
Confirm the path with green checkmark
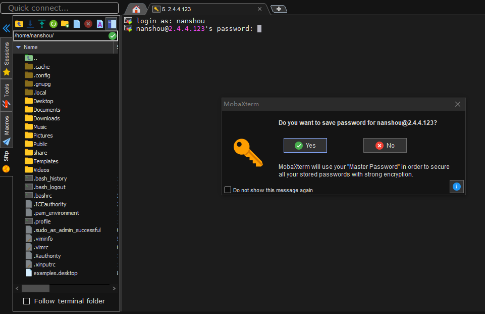point(112,35)
